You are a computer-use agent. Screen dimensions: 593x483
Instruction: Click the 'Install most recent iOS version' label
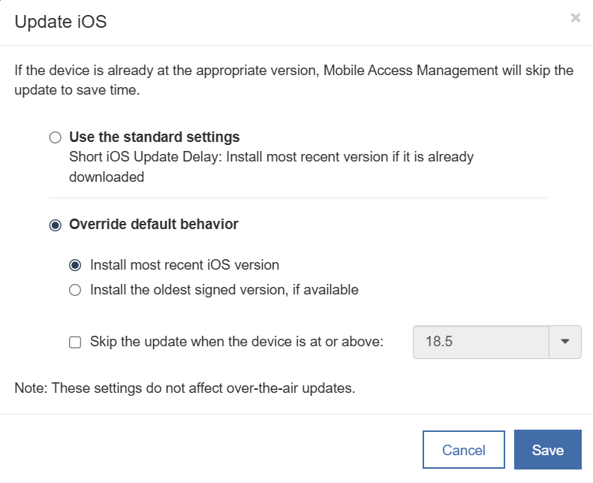(x=184, y=265)
